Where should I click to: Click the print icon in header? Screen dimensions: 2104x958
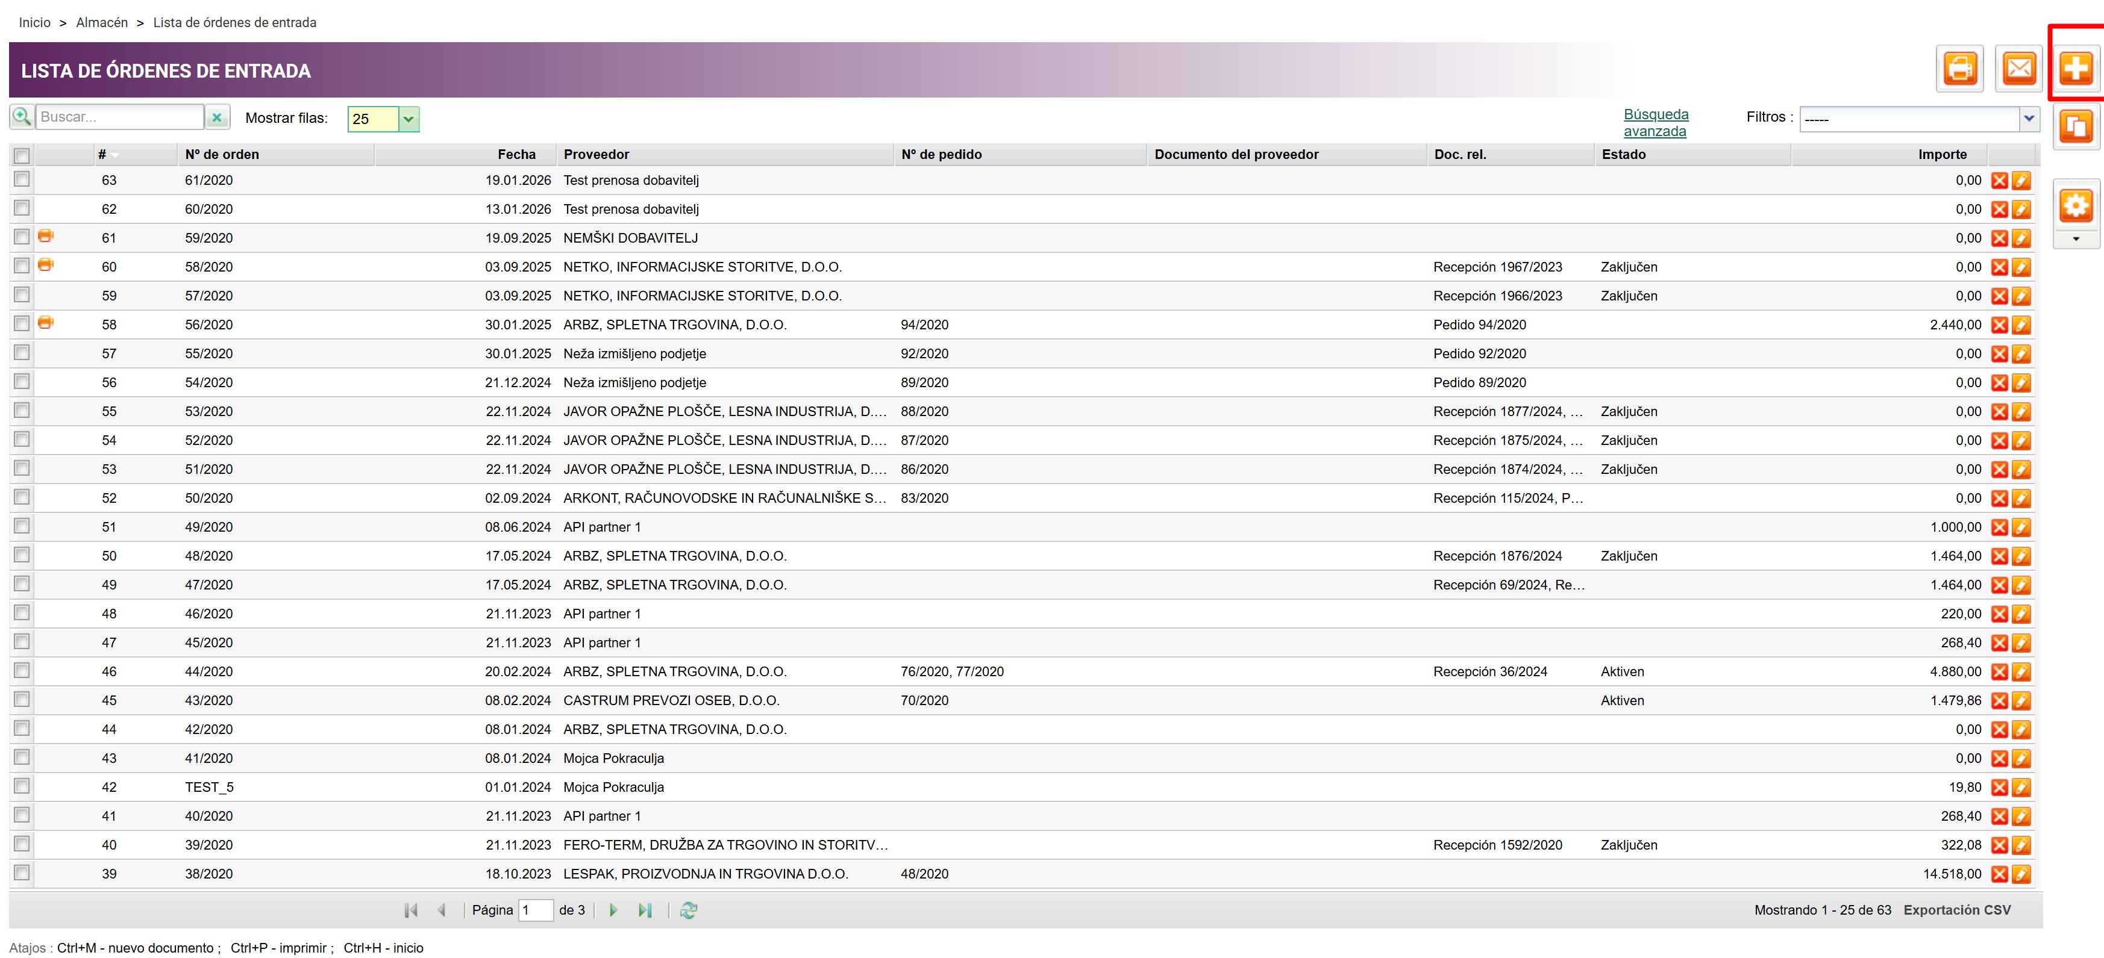pos(1959,69)
